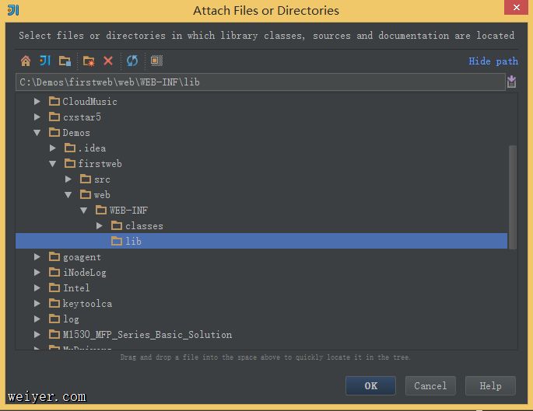Expand the CloudMusic folder

pos(37,101)
